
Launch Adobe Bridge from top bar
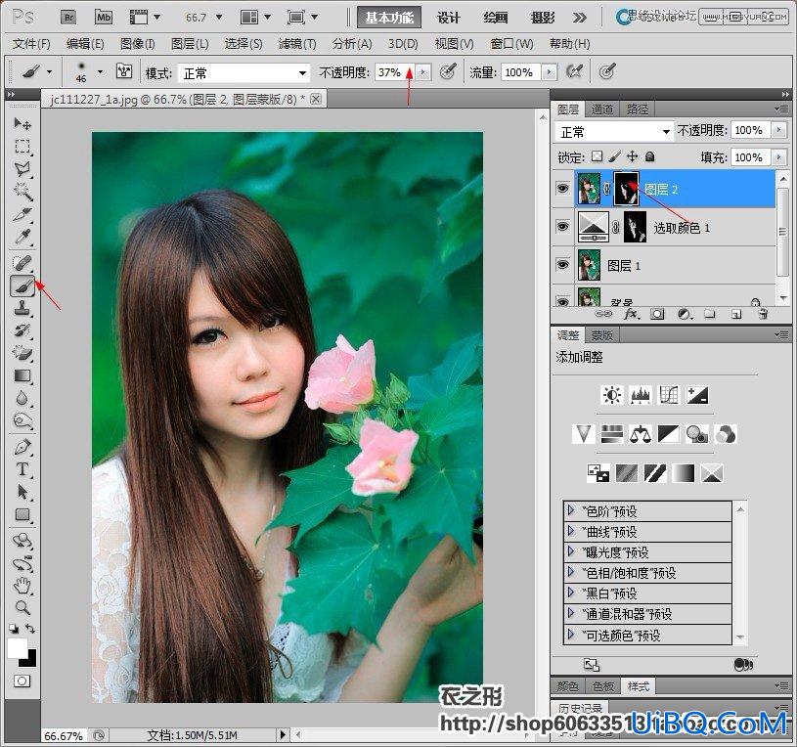click(68, 18)
